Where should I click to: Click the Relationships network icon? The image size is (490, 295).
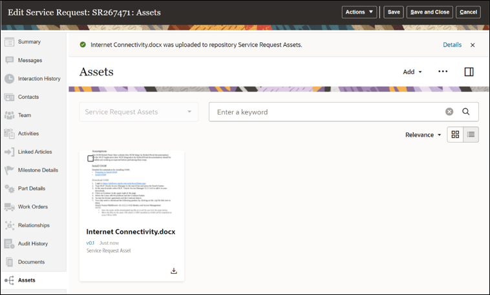pos(10,225)
